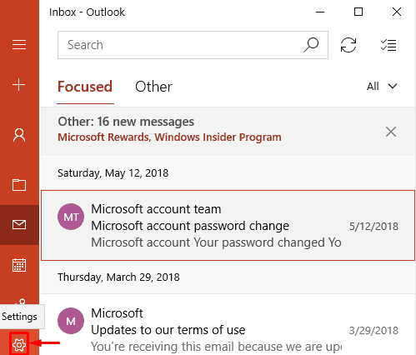Viewport: 416px width, 355px height.
Task: Switch to Mail using envelope icon
Action: coord(19,224)
